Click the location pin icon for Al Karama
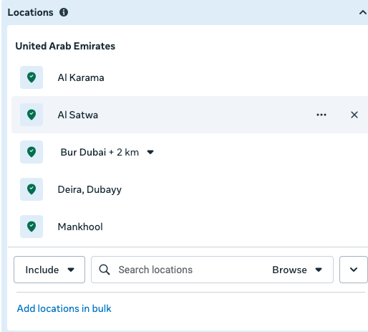The image size is (368, 332). [32, 77]
